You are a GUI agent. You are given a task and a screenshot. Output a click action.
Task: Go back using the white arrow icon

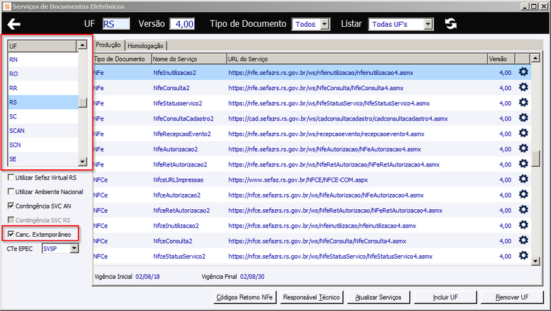coord(14,24)
